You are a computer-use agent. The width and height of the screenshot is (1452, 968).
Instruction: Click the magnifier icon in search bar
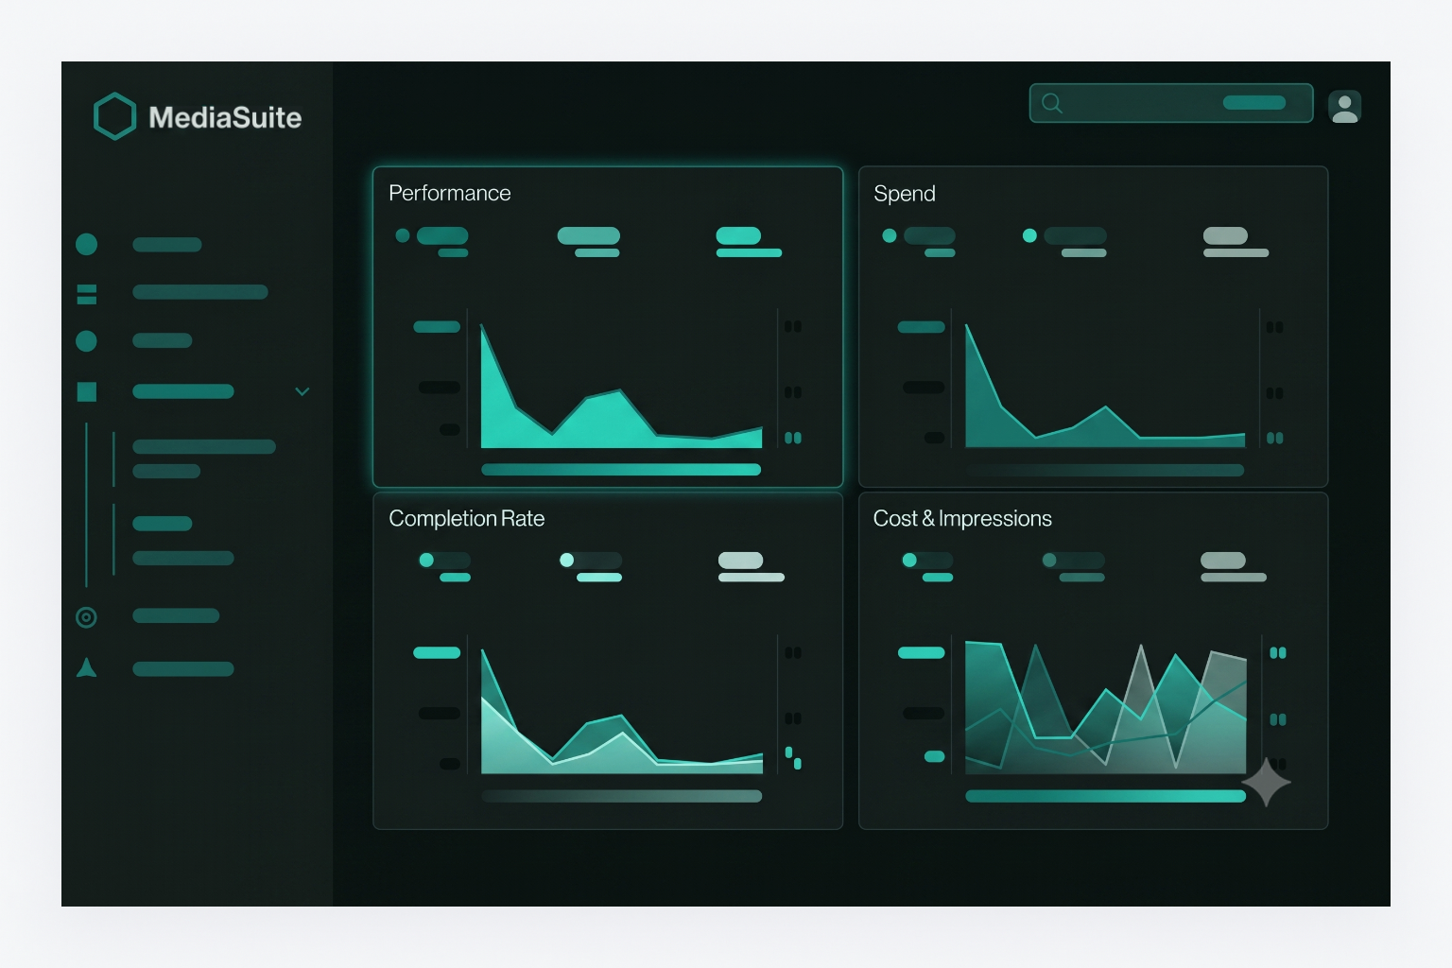1052,103
